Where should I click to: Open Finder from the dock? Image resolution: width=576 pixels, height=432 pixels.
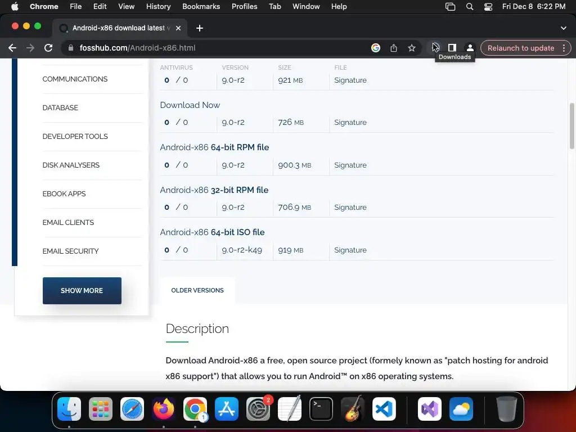coord(69,409)
